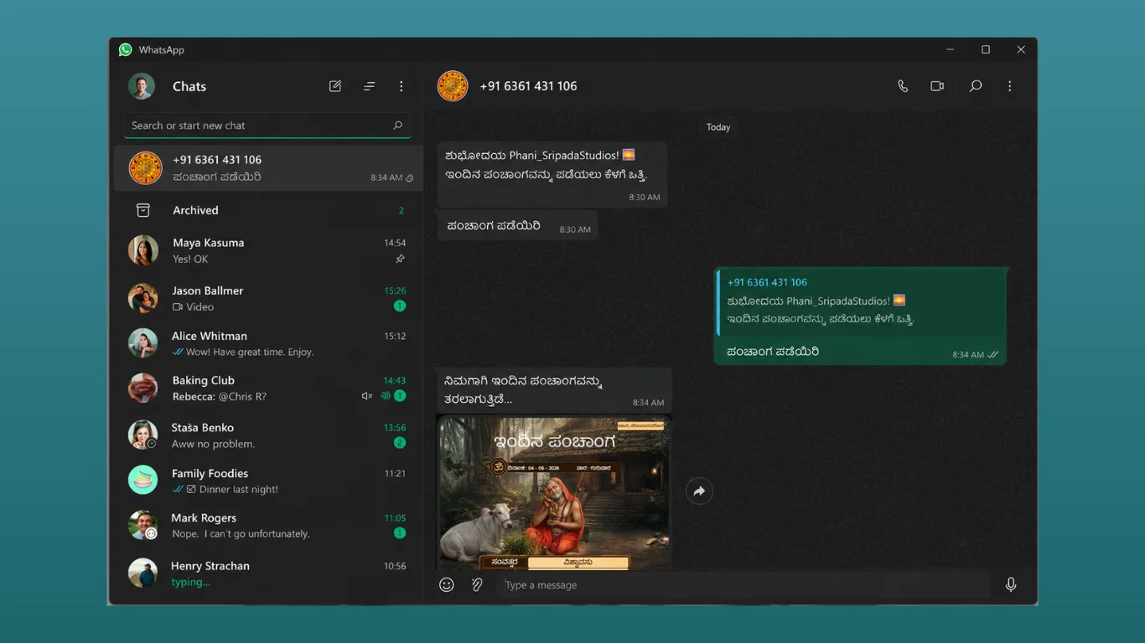Attach a file with the paperclip icon
1145x643 pixels.
(477, 584)
